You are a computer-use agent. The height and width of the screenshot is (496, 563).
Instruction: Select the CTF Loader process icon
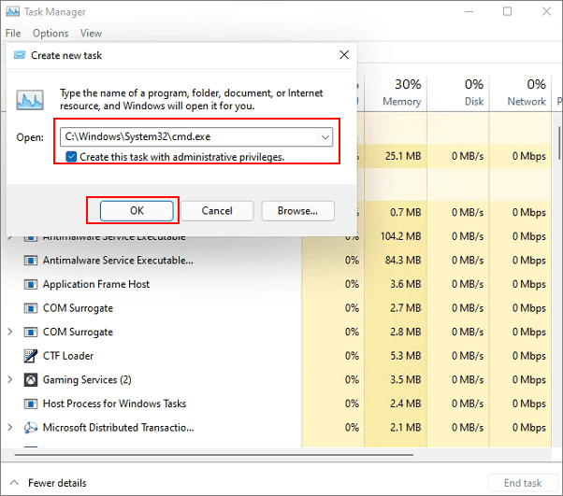(29, 356)
